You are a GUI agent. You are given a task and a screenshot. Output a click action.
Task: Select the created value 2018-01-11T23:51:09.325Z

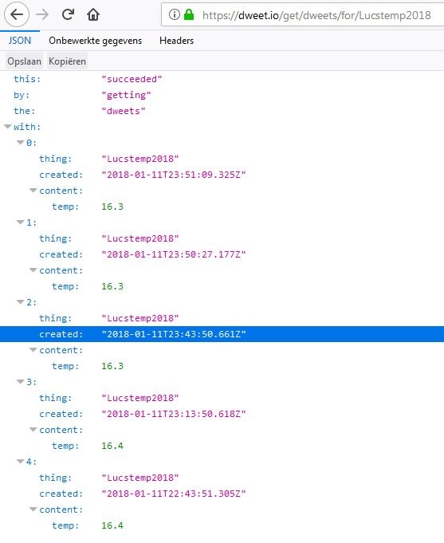174,175
